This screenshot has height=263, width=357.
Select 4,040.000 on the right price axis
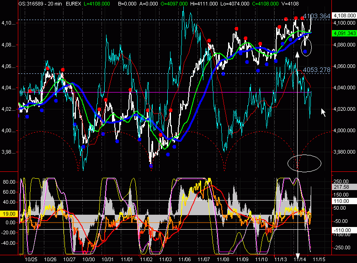pos(345,88)
